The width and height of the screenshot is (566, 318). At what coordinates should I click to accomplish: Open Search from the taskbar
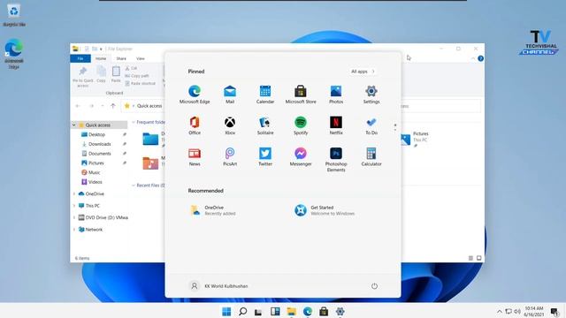[x=243, y=311]
